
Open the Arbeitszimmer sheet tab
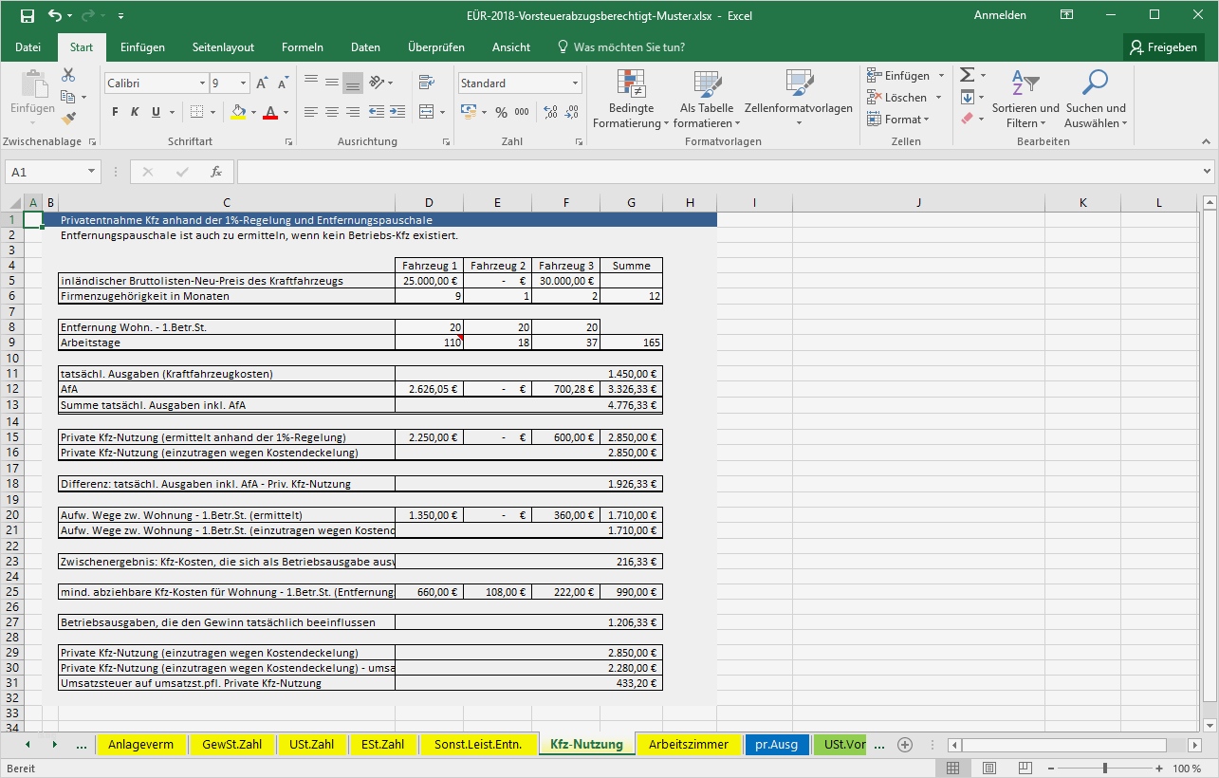click(x=689, y=745)
